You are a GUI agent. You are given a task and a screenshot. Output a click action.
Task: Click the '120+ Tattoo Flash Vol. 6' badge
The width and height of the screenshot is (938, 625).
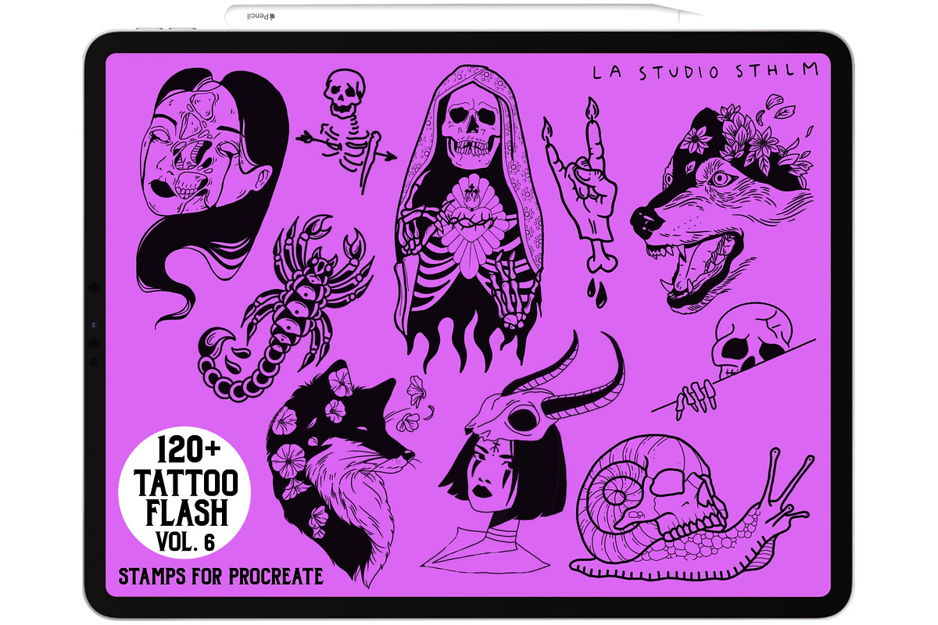[184, 494]
